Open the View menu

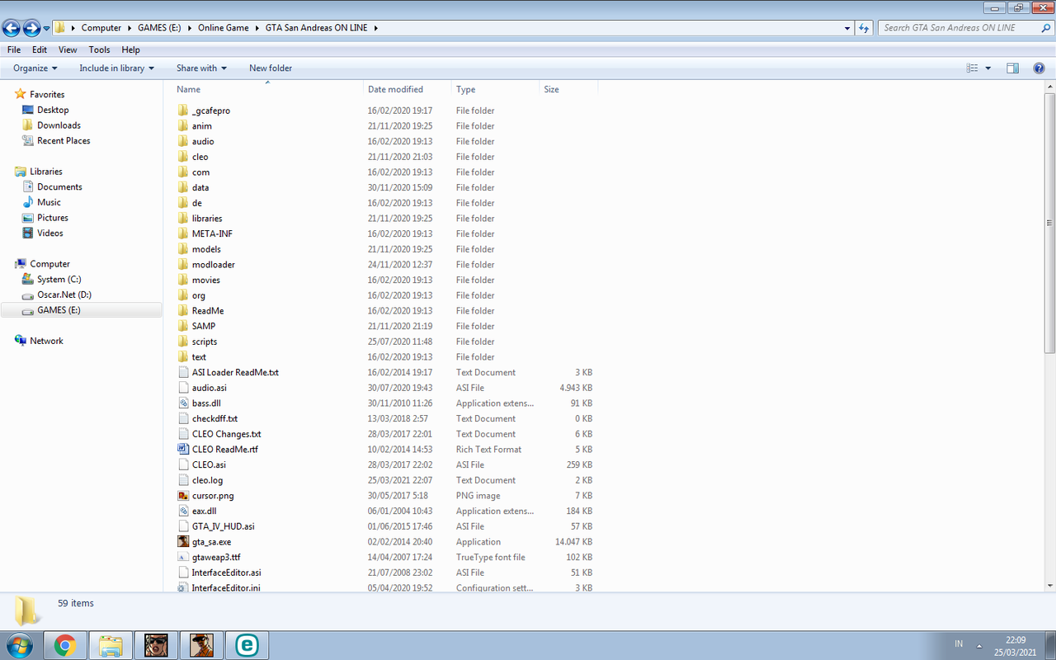pyautogui.click(x=68, y=50)
